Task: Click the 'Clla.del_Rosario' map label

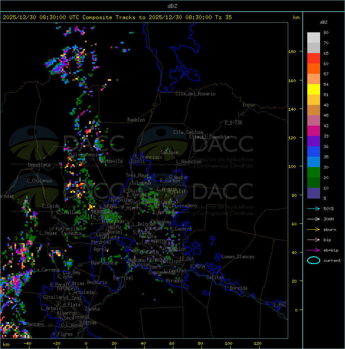Action: [195, 94]
